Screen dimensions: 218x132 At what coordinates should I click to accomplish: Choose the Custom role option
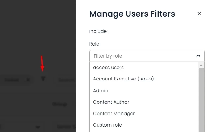click(x=107, y=125)
